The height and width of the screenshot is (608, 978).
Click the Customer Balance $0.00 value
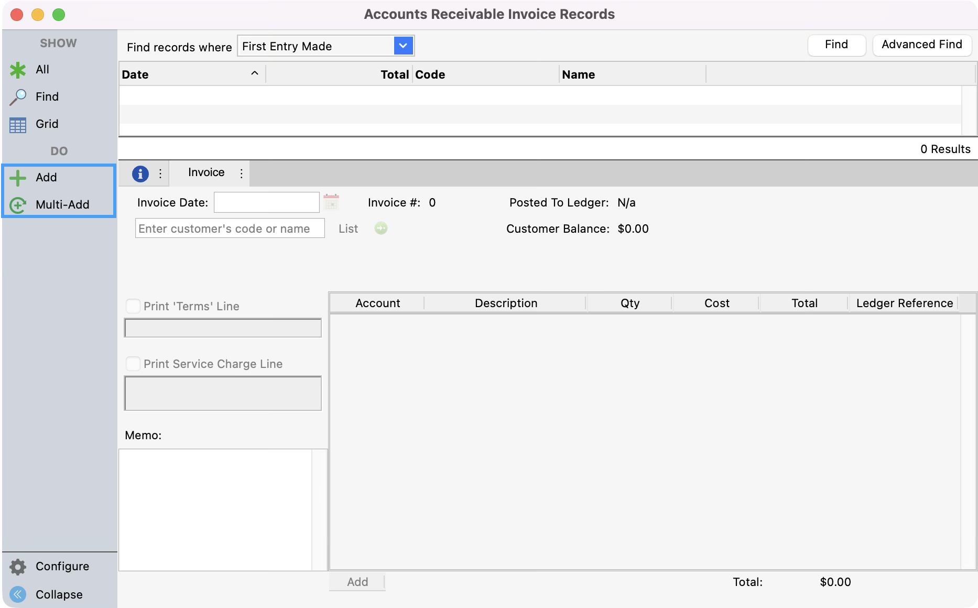633,229
